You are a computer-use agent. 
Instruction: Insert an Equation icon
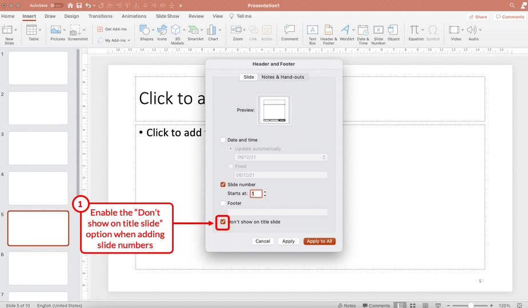414,30
